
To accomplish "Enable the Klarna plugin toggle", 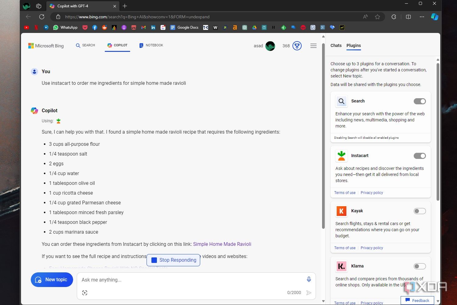I will (x=420, y=266).
